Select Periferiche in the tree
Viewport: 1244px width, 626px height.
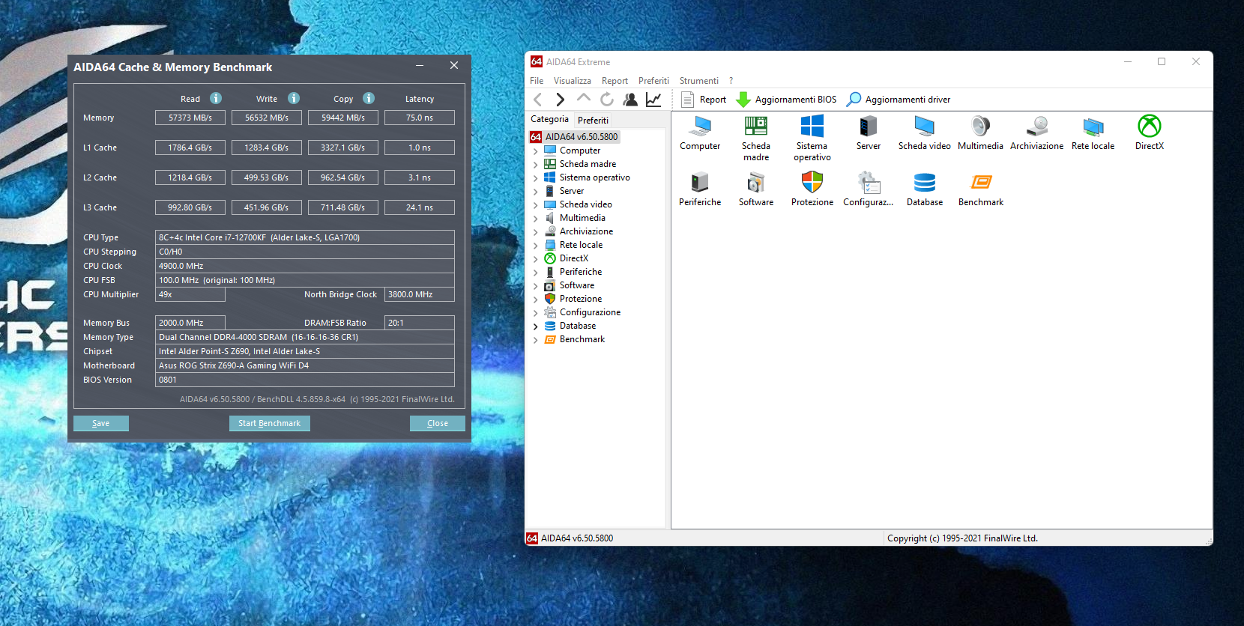pos(580,272)
